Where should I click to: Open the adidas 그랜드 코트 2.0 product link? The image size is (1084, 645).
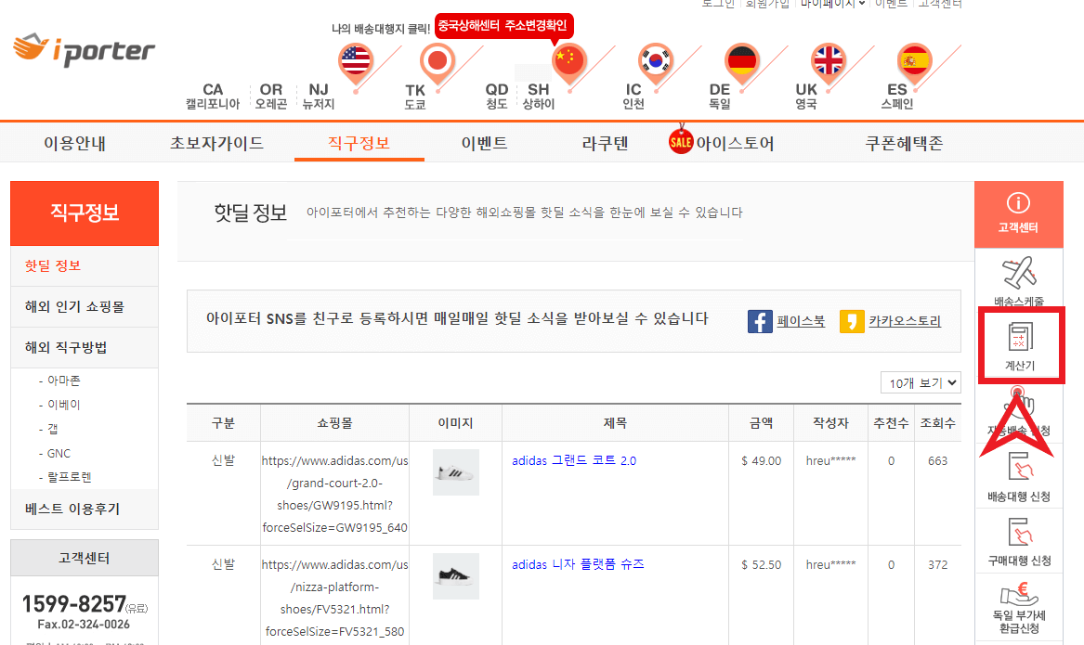[x=573, y=459]
